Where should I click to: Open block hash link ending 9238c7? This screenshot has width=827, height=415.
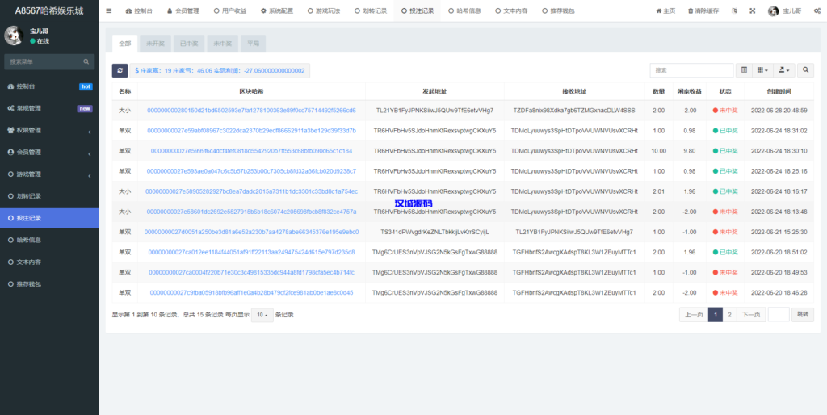tap(252, 171)
